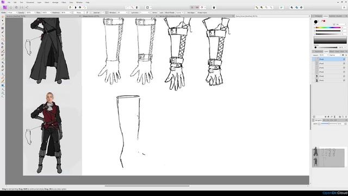Apply Auto Levels from the toolbar
Viewport: 348px width, 196px height.
click(70, 7)
